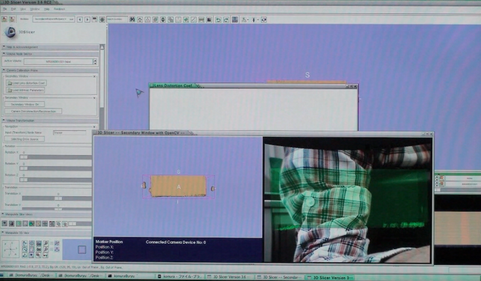
Task: Switch to the 3D Slicer Version 3.6 taskbar item
Action: (x=230, y=277)
